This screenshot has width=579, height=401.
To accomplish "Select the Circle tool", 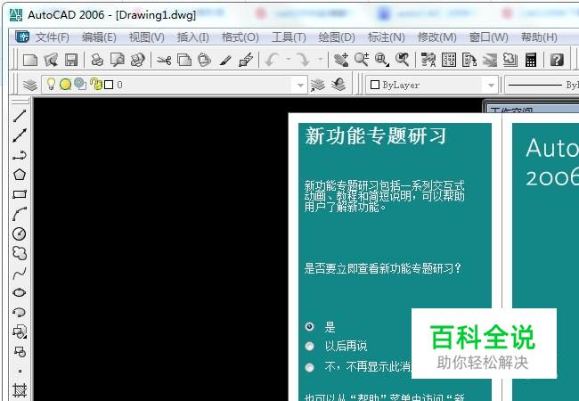I will [20, 233].
